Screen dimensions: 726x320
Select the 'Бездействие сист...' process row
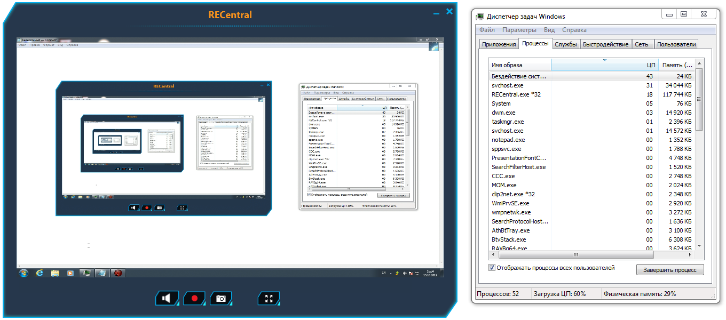point(592,76)
